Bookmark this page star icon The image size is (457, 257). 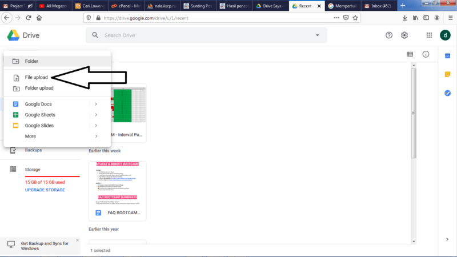point(355,18)
